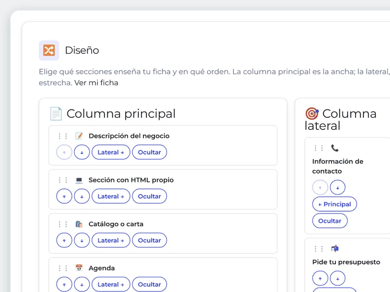Grab drag handle of 'Agenda' row
Screen dimensions: 390x292
[x=63, y=268]
